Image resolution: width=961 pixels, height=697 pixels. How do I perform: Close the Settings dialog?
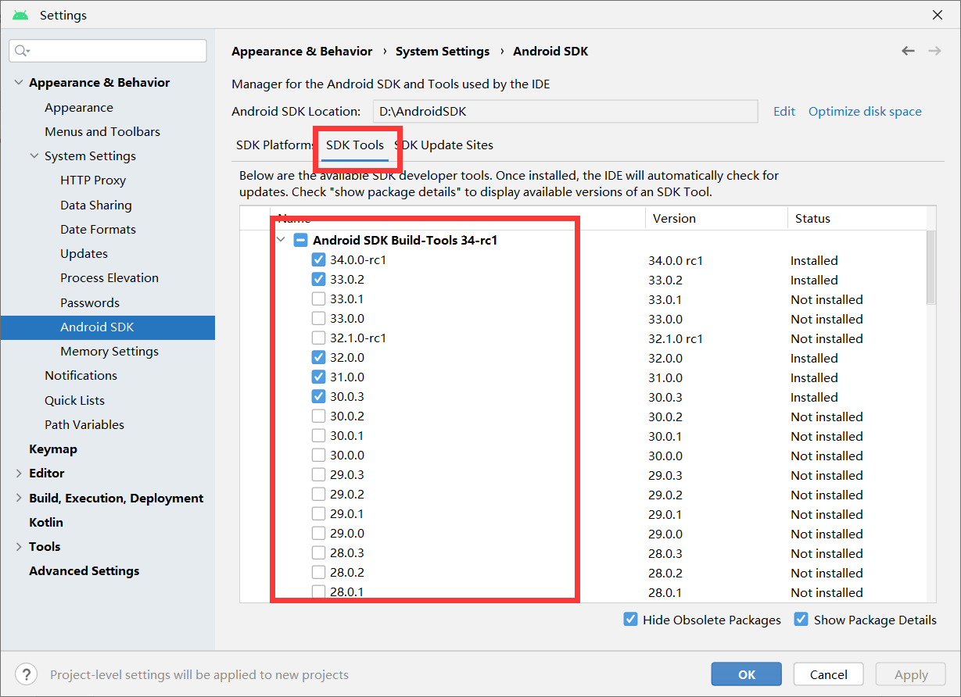[938, 15]
